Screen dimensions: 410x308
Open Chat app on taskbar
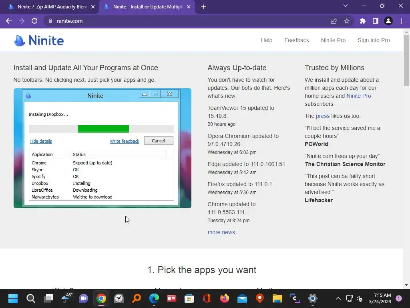(84, 298)
